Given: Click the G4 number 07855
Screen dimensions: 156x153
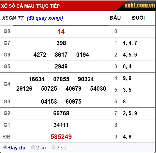Looking at the screenshot, I should tap(61, 79).
